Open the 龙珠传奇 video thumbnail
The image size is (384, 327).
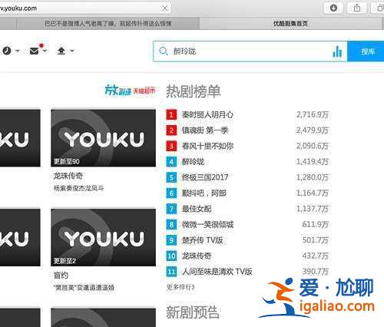103,138
